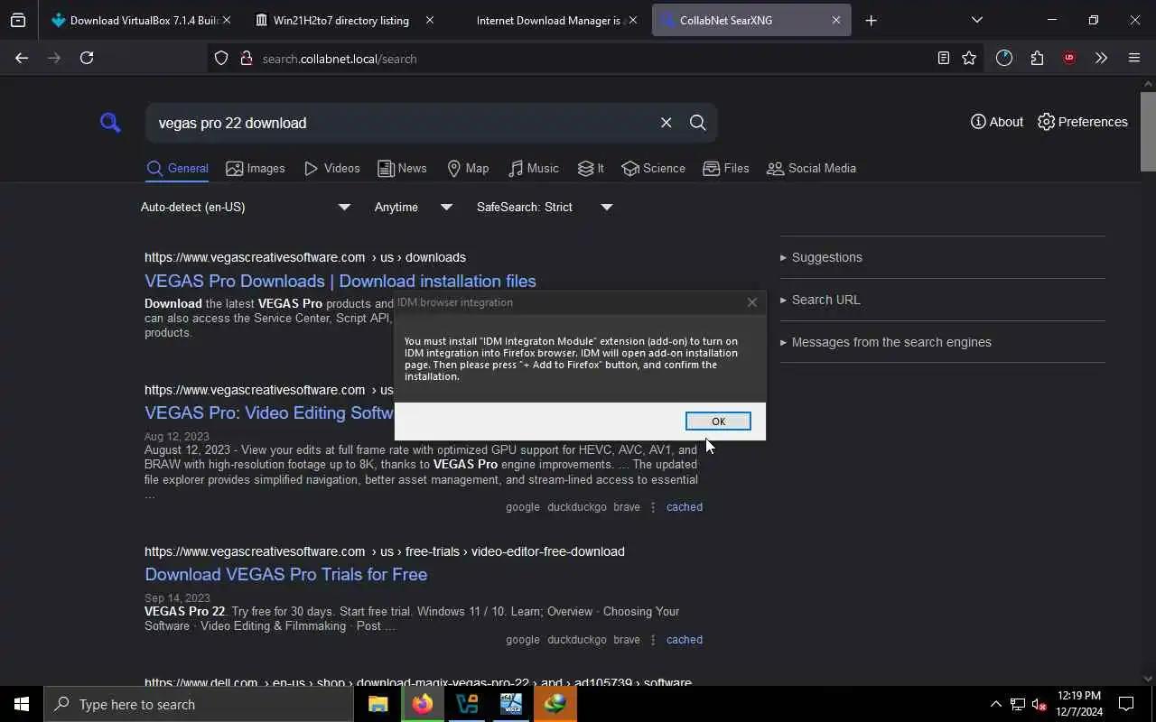Open the circular toolbar icon beside the bookmark star
Viewport: 1156px width, 722px height.
(1004, 58)
